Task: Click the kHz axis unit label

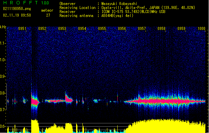Action: (x=3, y=27)
